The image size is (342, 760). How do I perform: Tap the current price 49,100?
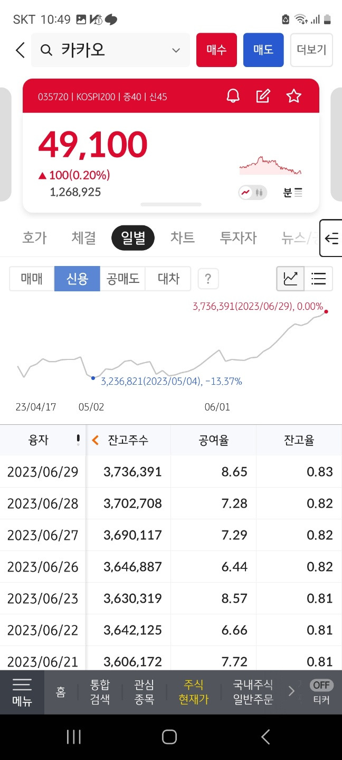(x=93, y=145)
